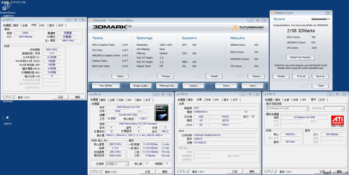Click the IC890GXM-A model field
This screenshot has width=349, height=175.
click(213, 112)
